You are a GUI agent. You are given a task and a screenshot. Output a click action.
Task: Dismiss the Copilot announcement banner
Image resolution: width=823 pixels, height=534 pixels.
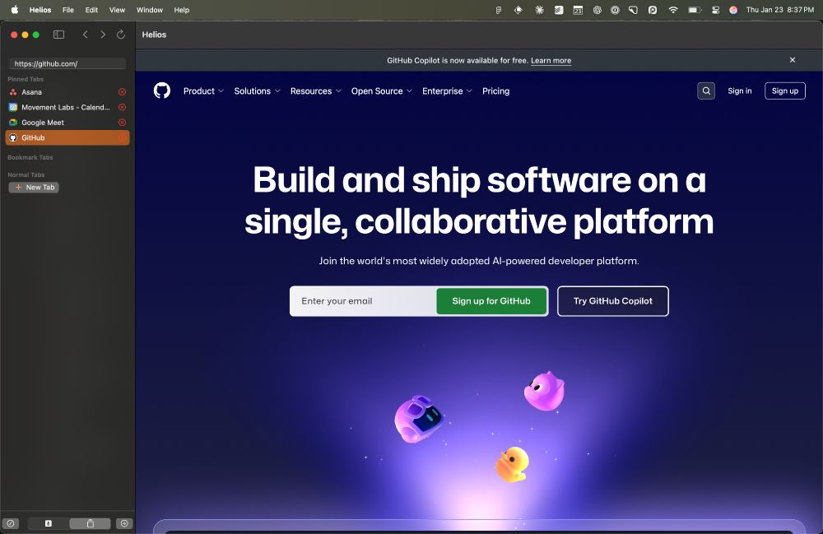(x=793, y=60)
